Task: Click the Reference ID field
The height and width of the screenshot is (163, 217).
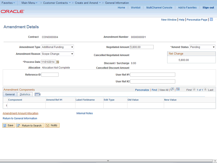Action: pos(50,75)
